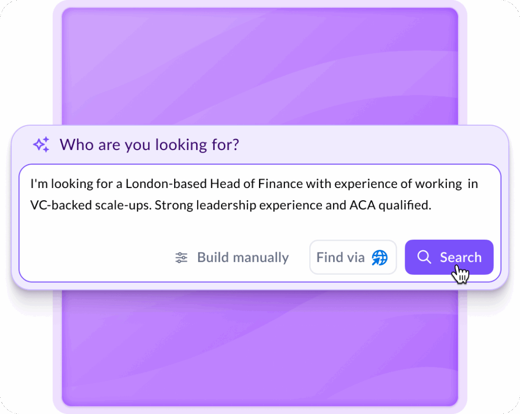The image size is (520, 414).
Task: Click the word "I'm" starting the prompt
Action: click(x=38, y=184)
